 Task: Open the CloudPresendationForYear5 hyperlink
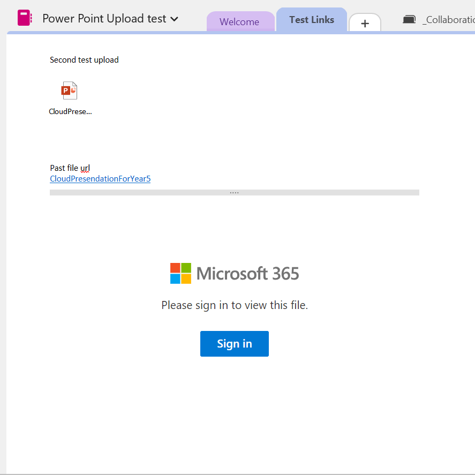coord(100,179)
